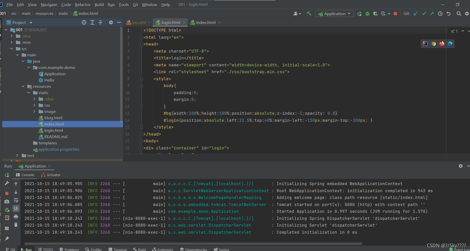Open page in built-in preview icon
This screenshot has width=470, height=251.
[x=425, y=44]
